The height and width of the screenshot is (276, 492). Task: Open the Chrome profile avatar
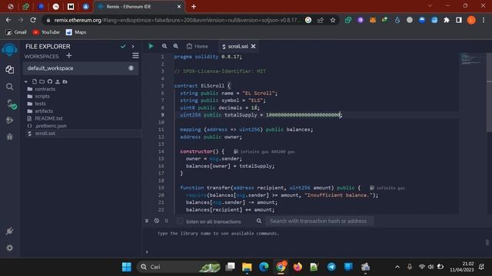coord(471,20)
